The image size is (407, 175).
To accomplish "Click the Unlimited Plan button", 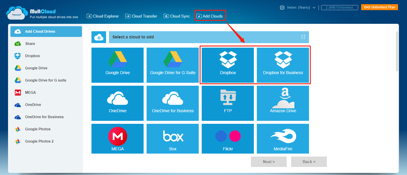I will pyautogui.click(x=380, y=7).
